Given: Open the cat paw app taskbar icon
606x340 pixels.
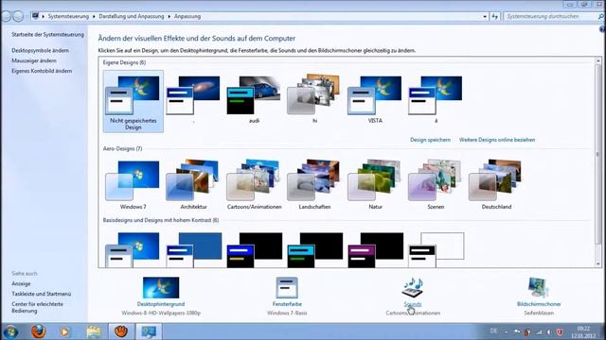Looking at the screenshot, I should [x=121, y=331].
